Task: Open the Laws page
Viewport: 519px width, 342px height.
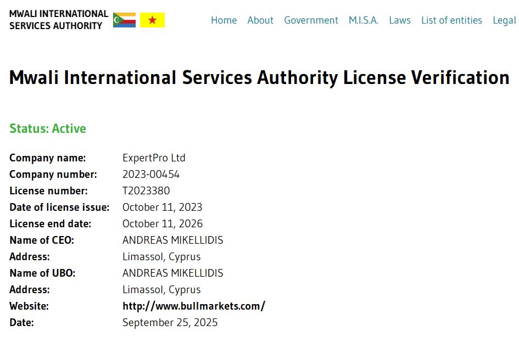Action: (x=400, y=20)
